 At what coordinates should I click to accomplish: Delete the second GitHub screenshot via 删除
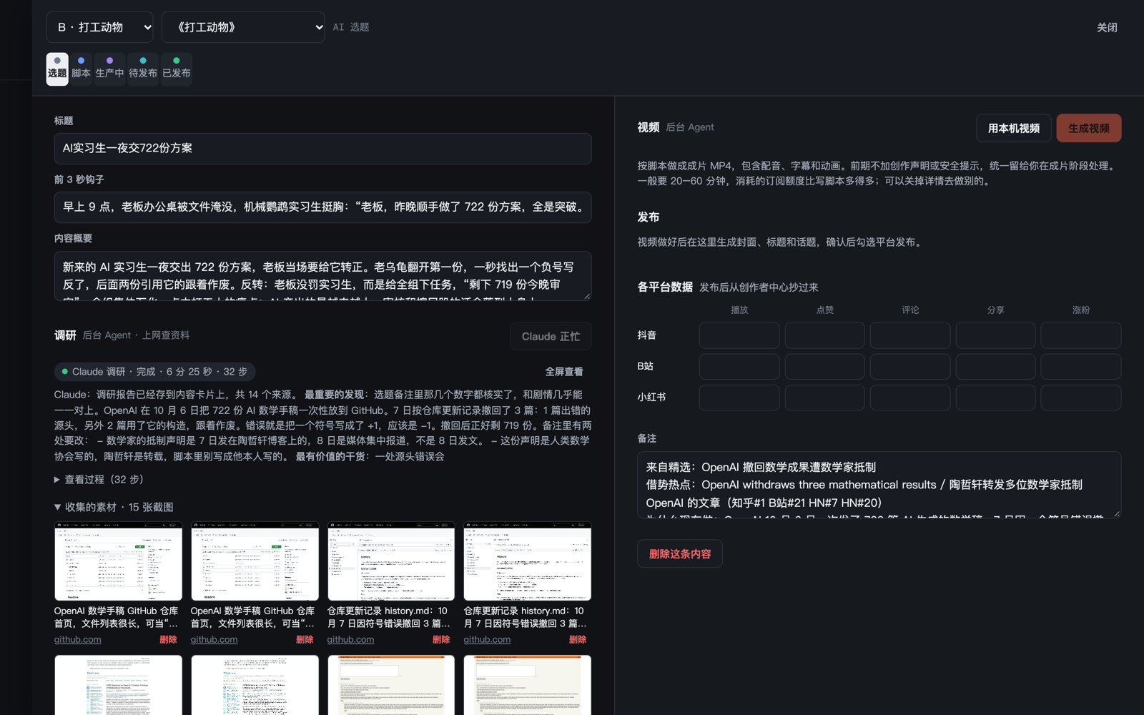305,640
